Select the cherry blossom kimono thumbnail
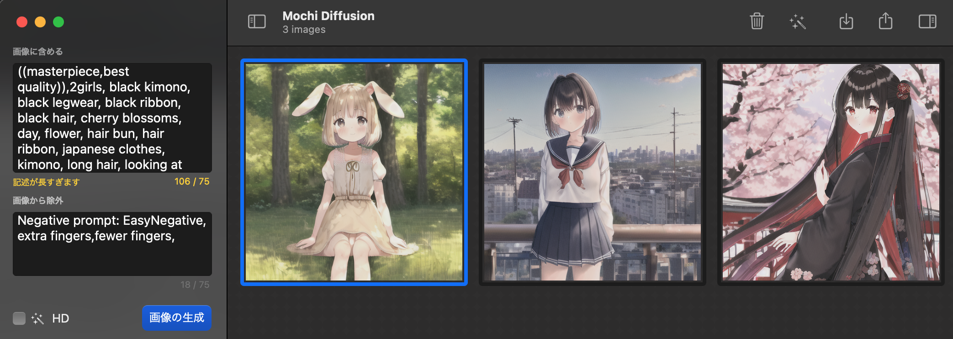This screenshot has height=339, width=953. click(831, 172)
